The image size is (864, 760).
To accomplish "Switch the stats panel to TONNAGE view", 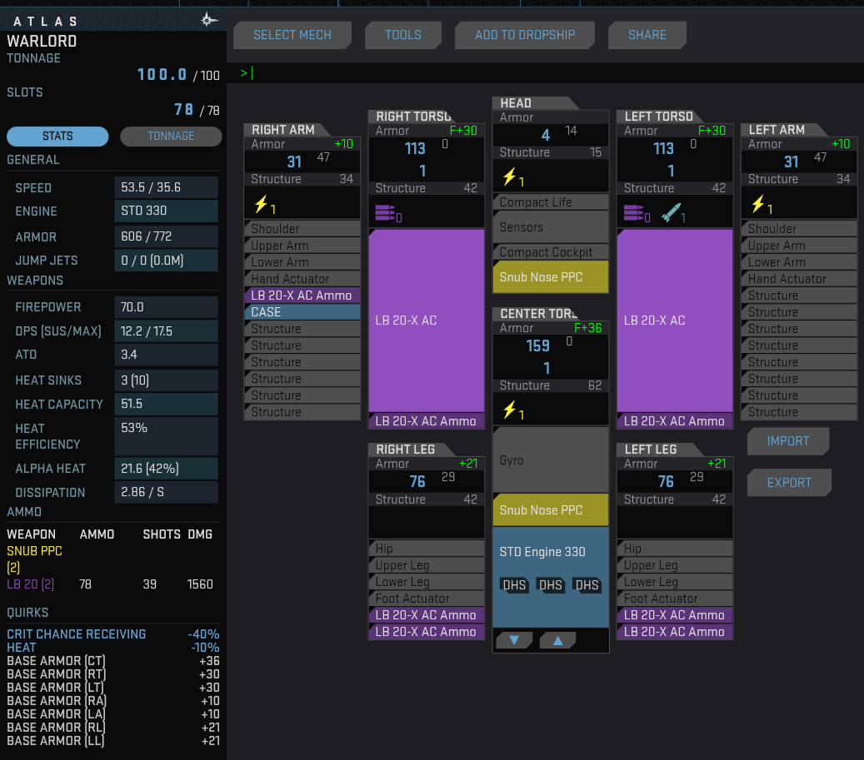I will coord(171,137).
